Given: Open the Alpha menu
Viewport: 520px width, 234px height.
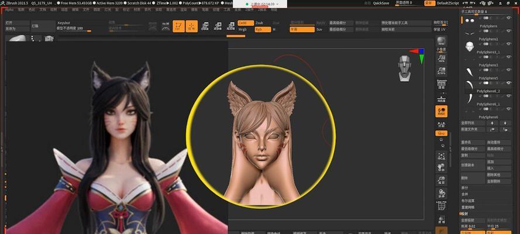Looking at the screenshot, I should [x=9, y=10].
